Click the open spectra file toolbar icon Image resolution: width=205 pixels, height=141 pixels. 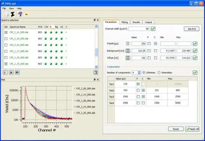pyautogui.click(x=6, y=14)
